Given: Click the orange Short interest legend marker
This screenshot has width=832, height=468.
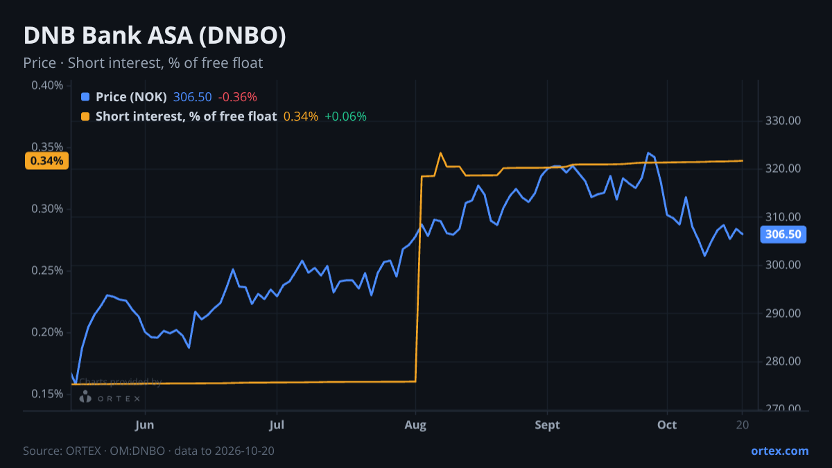Looking at the screenshot, I should [x=85, y=116].
